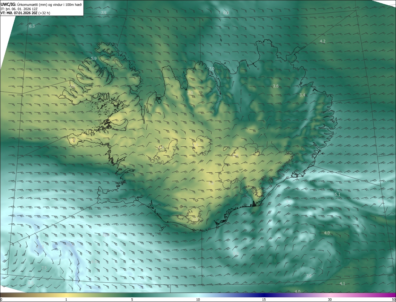The image size is (396, 302).
Task: Click the map value label '4.1'
Action: click(342, 283)
